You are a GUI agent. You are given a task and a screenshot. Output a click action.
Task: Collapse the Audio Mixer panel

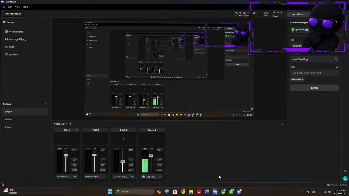coord(283,124)
